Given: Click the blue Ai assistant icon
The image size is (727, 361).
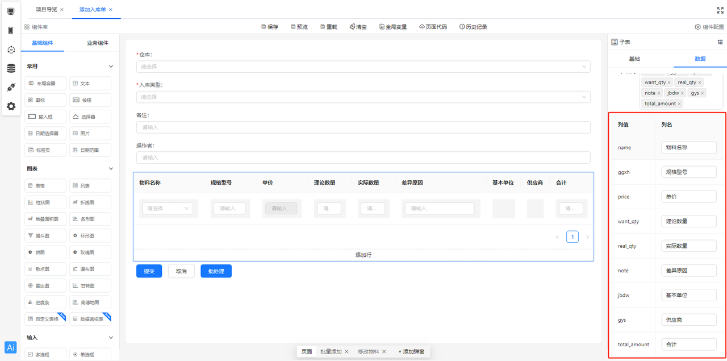Looking at the screenshot, I should point(10,347).
